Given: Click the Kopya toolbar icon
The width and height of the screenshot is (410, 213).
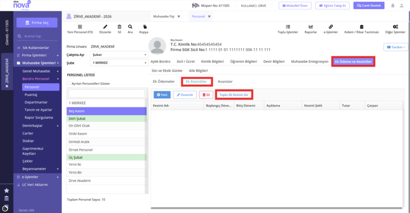Looking at the screenshot, I should pyautogui.click(x=145, y=27).
